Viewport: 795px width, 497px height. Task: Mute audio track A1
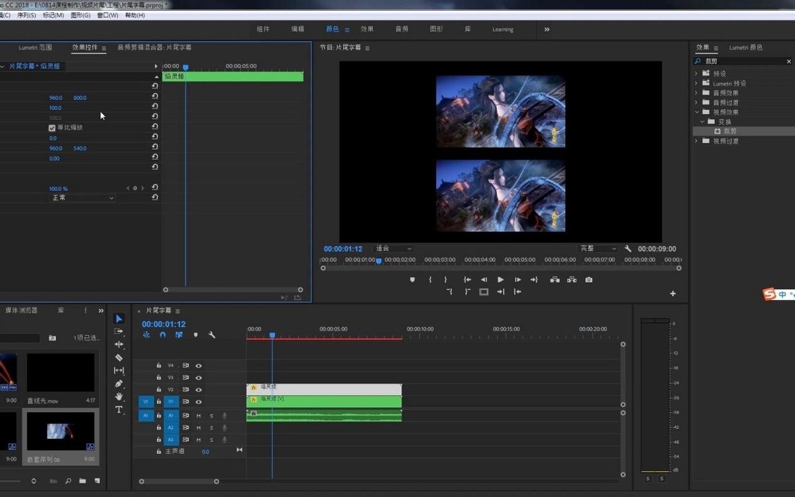click(198, 415)
